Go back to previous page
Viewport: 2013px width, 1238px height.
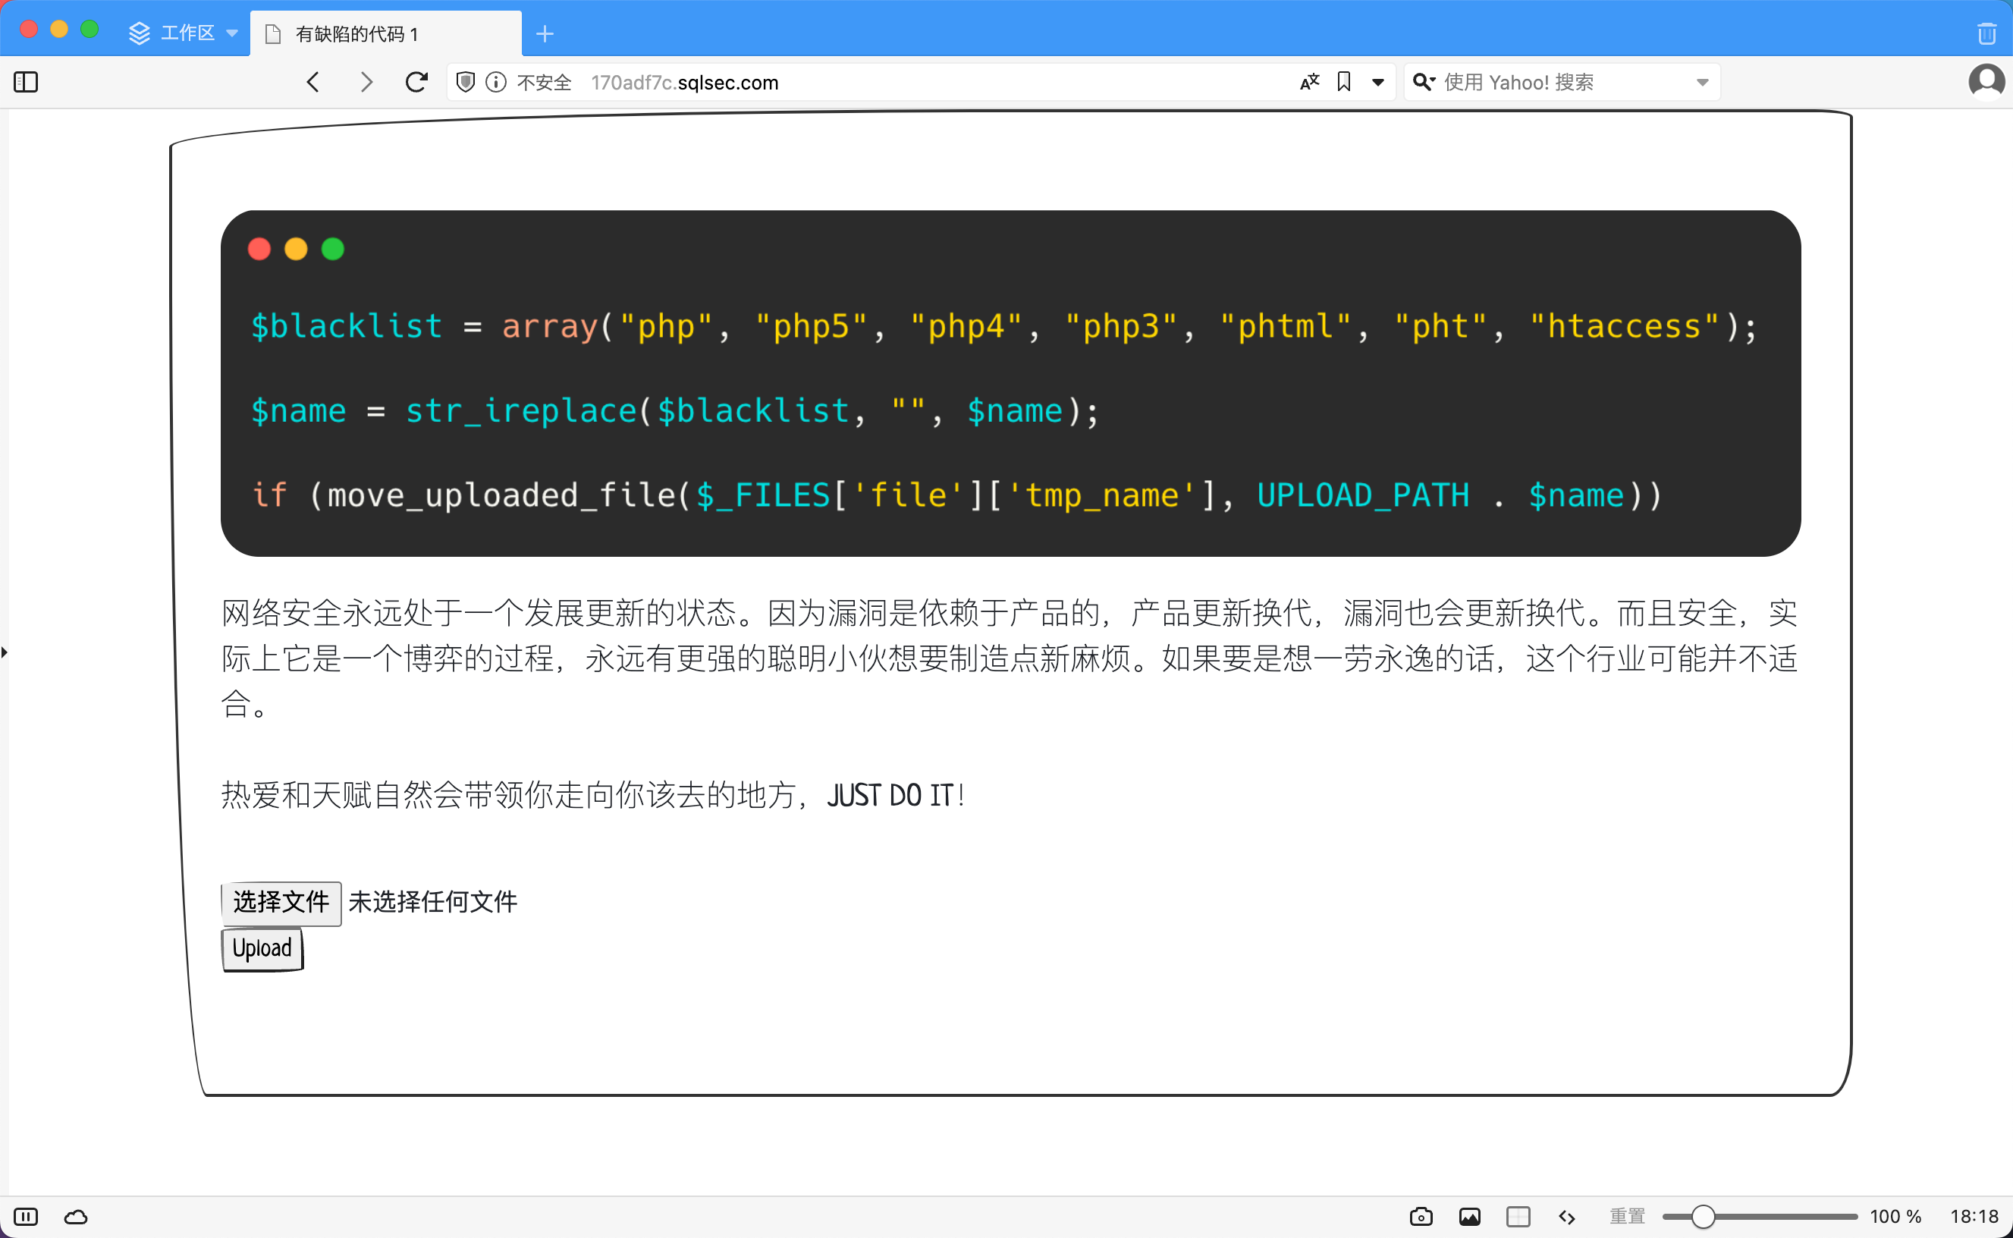[312, 82]
